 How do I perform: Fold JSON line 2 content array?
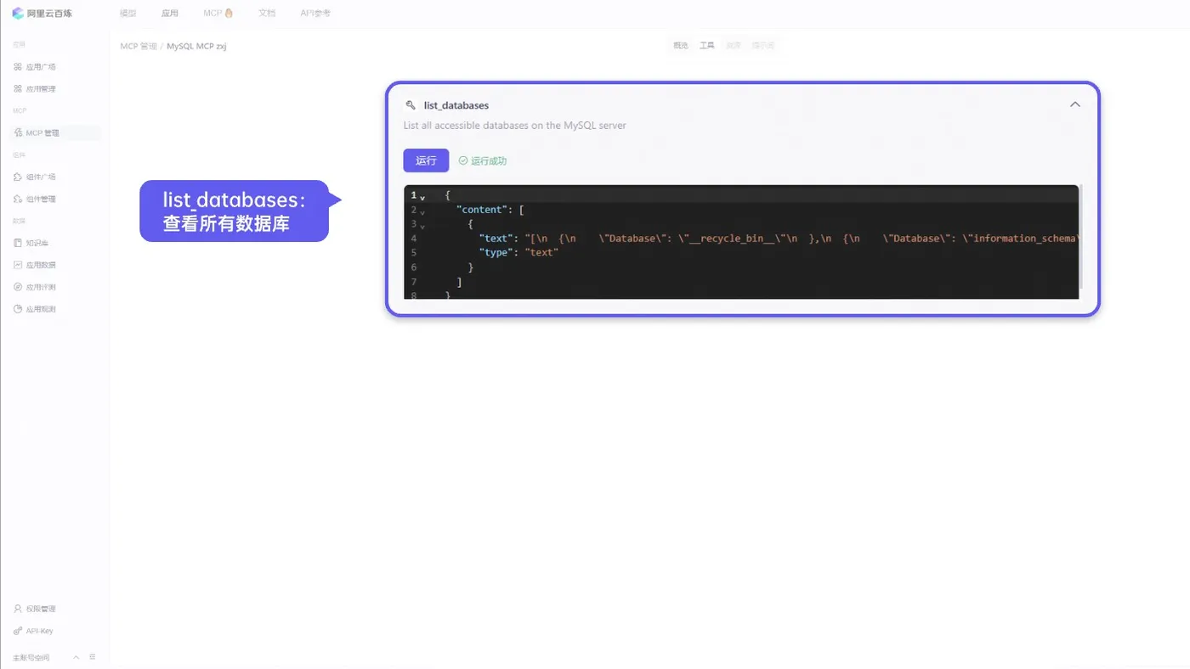[422, 211]
